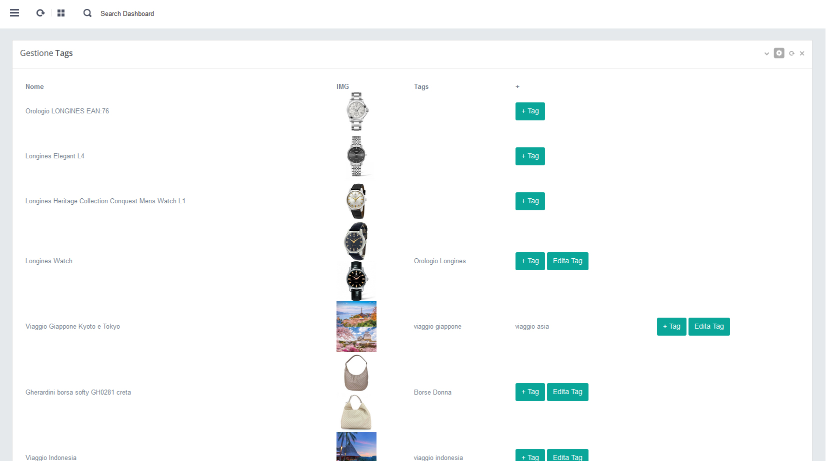Image resolution: width=826 pixels, height=461 pixels.
Task: Click the Longines Watch product name
Action: coord(49,261)
